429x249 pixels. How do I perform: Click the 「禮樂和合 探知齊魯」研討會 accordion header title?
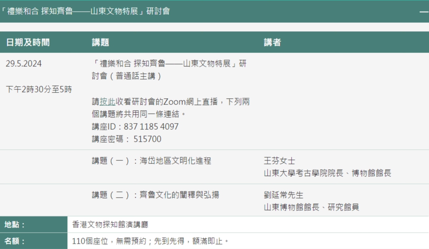(x=85, y=11)
